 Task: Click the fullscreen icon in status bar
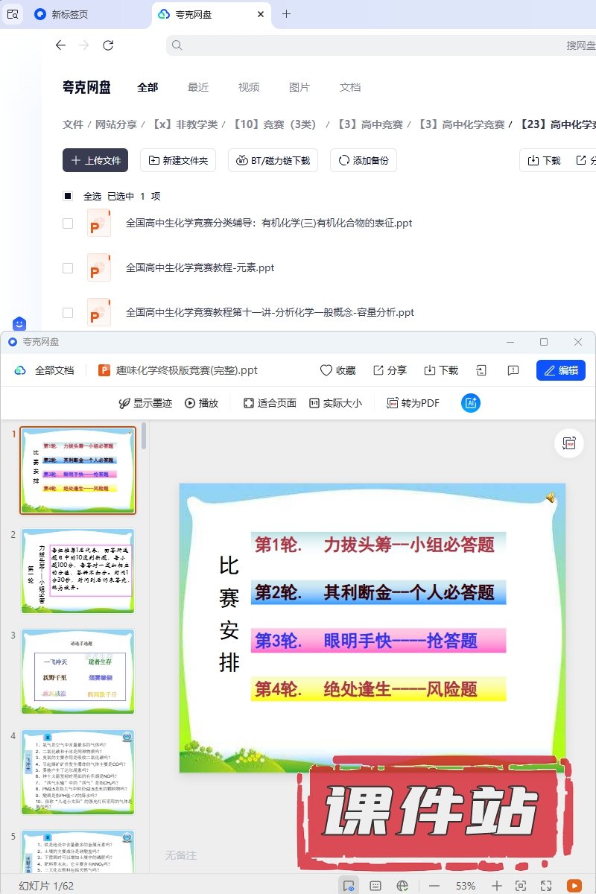[546, 885]
